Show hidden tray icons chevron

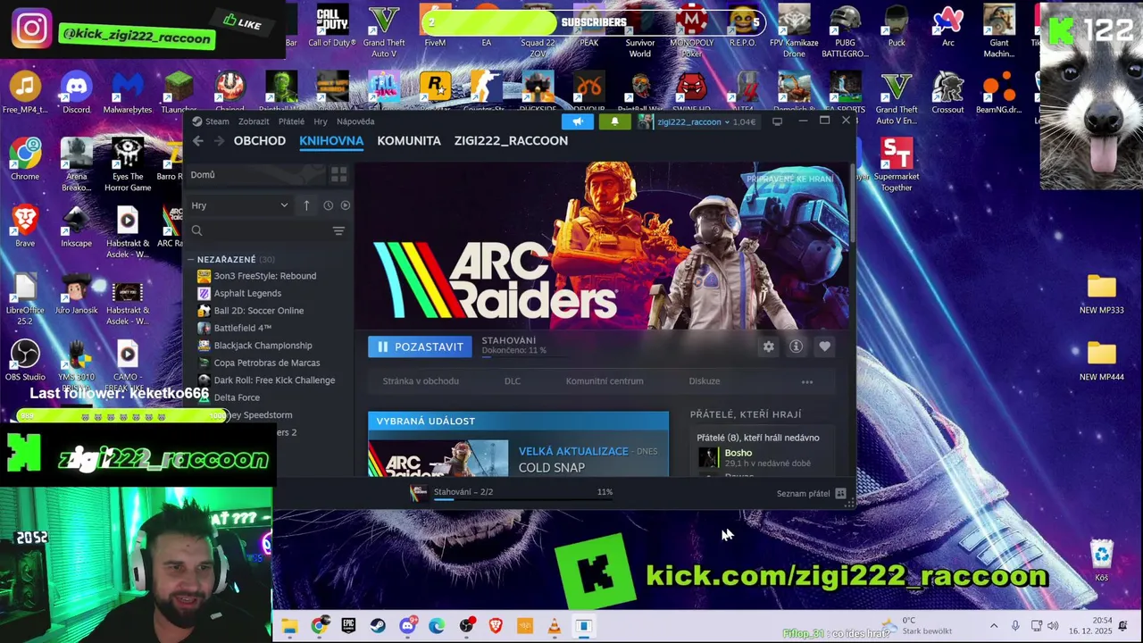[994, 626]
